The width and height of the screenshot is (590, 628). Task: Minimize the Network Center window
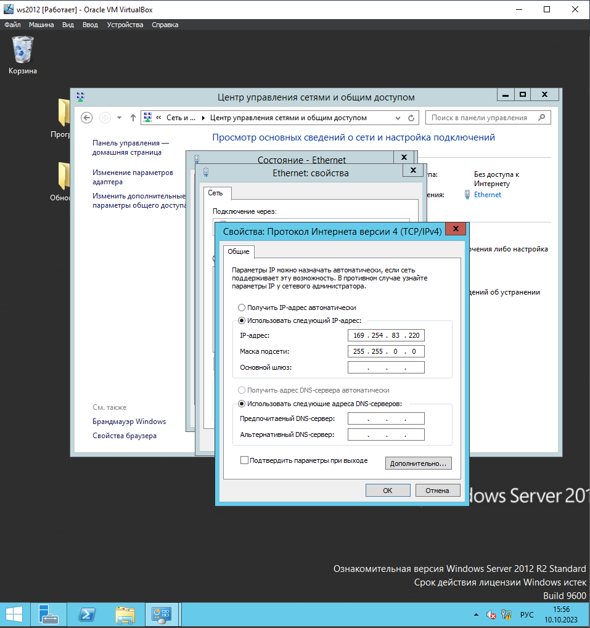pos(506,94)
